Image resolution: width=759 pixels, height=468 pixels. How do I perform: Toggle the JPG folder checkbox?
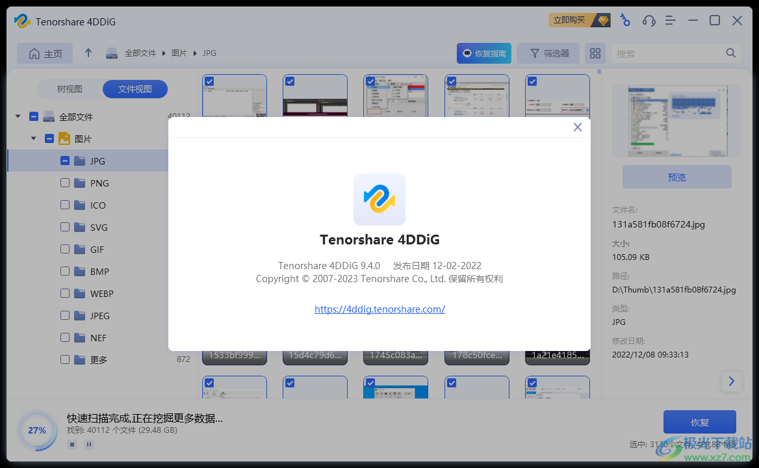[x=65, y=161]
